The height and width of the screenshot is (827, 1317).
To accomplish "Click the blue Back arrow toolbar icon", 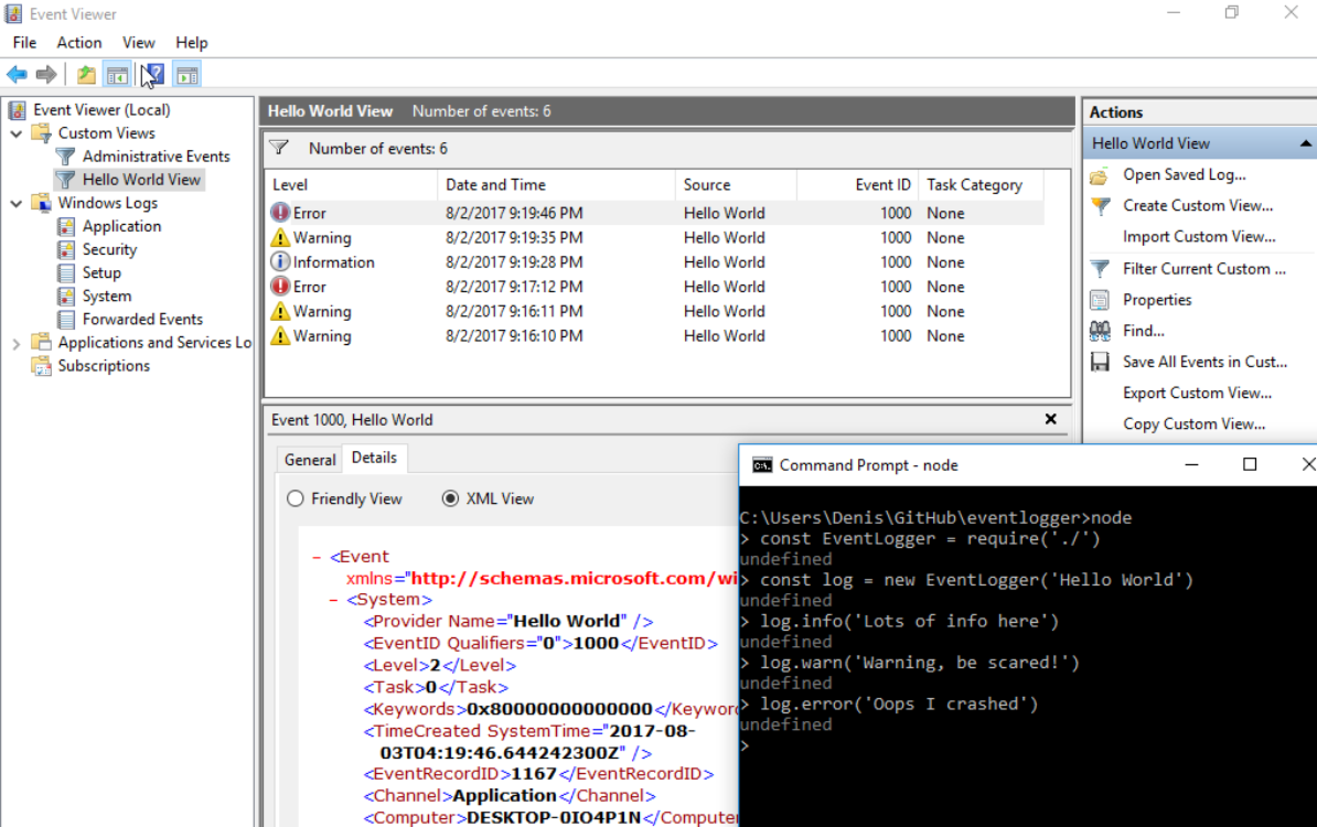I will [x=17, y=74].
